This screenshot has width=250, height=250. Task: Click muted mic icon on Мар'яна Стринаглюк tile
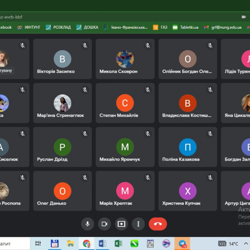pyautogui.click(x=85, y=90)
